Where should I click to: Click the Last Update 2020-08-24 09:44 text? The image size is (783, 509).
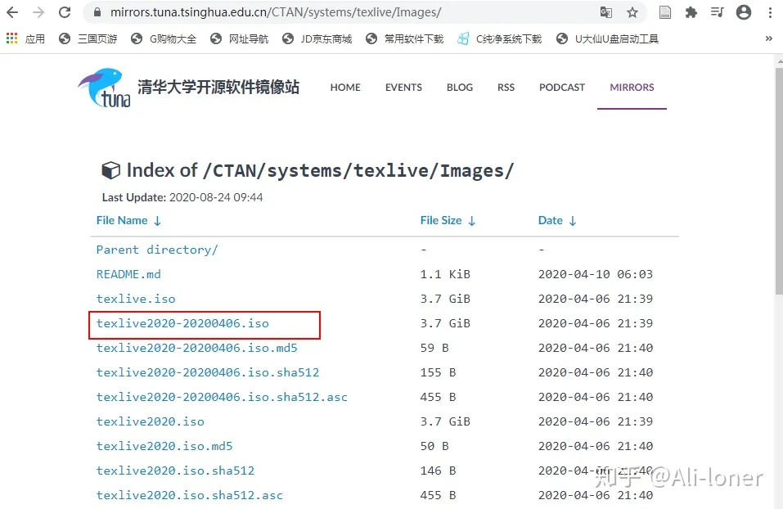click(x=182, y=197)
